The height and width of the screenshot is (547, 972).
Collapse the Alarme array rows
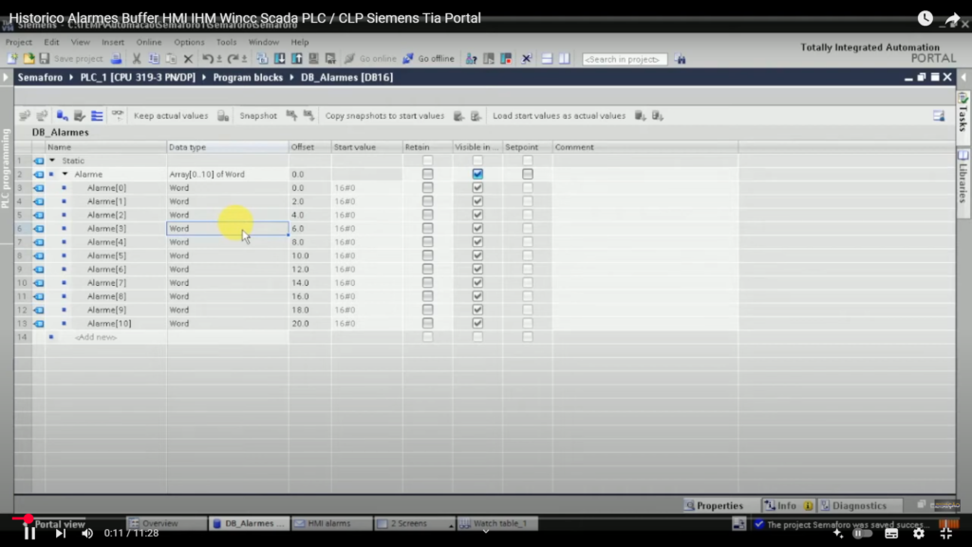[65, 175]
